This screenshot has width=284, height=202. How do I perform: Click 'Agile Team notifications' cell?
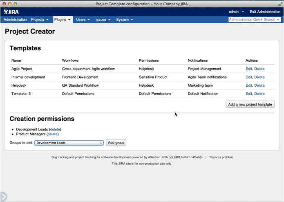207,77
